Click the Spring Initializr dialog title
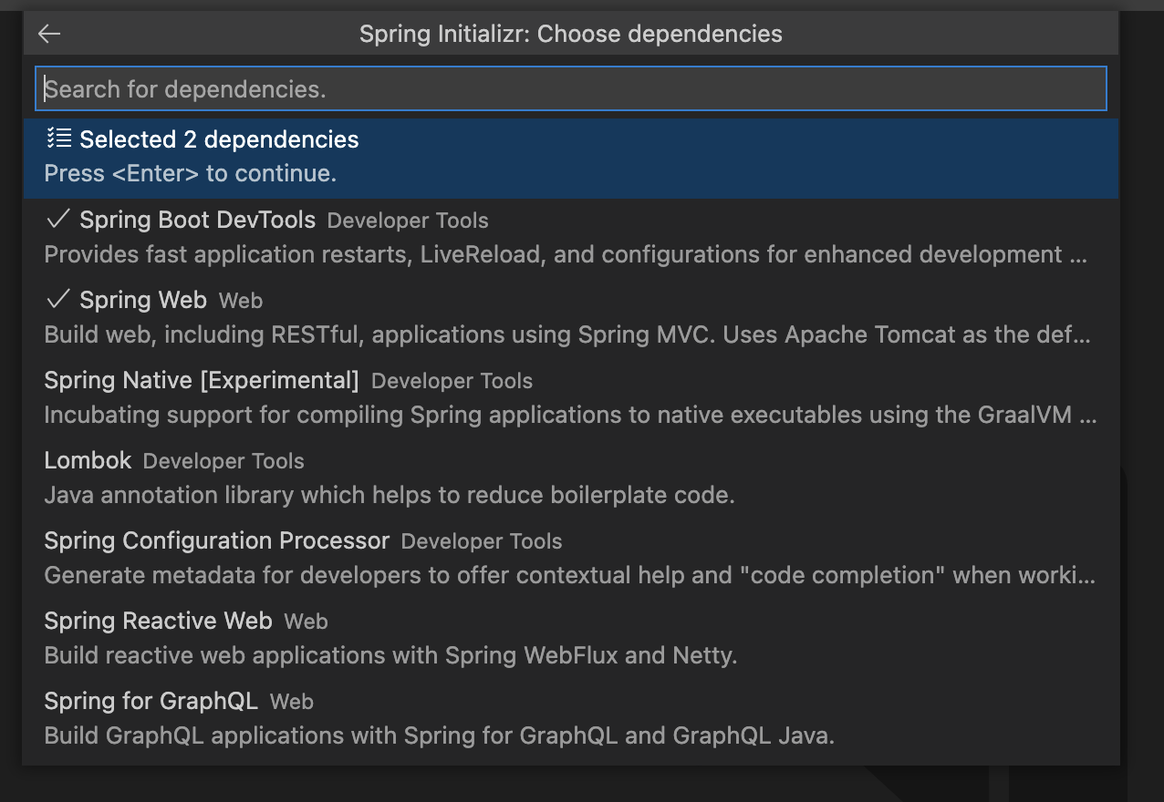Viewport: 1164px width, 802px height. click(x=570, y=35)
